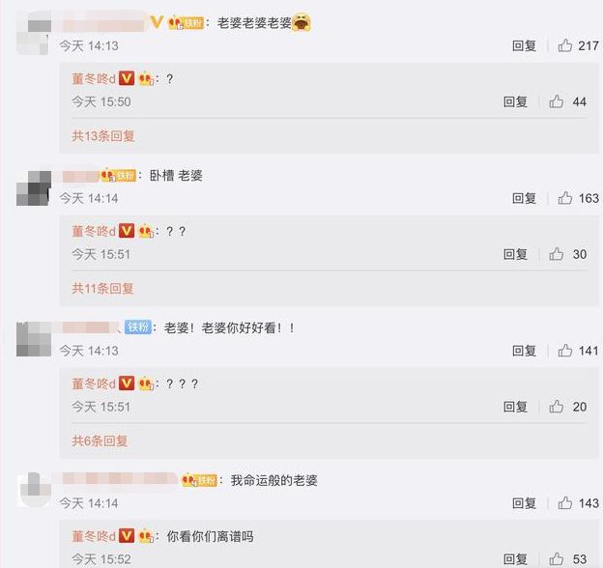Like the '我命运般的老婆' comment

(565, 503)
